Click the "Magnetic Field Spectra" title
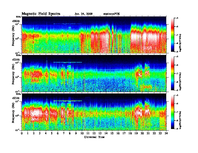The height and width of the screenshot is (153, 198). 41,14
